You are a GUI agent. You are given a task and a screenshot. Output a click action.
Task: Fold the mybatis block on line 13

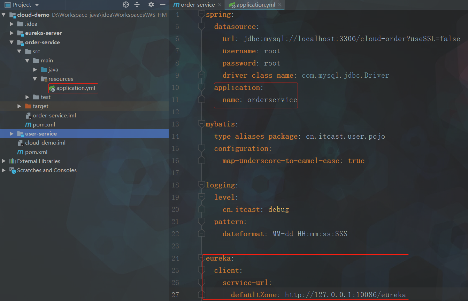tap(201, 124)
